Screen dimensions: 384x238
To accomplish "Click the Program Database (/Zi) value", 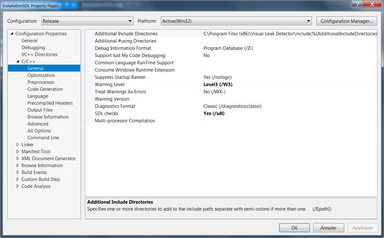I will coord(228,48).
